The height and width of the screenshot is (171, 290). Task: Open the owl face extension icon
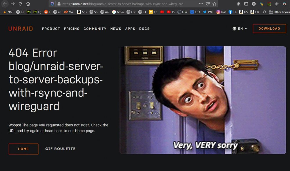pyautogui.click(x=284, y=4)
